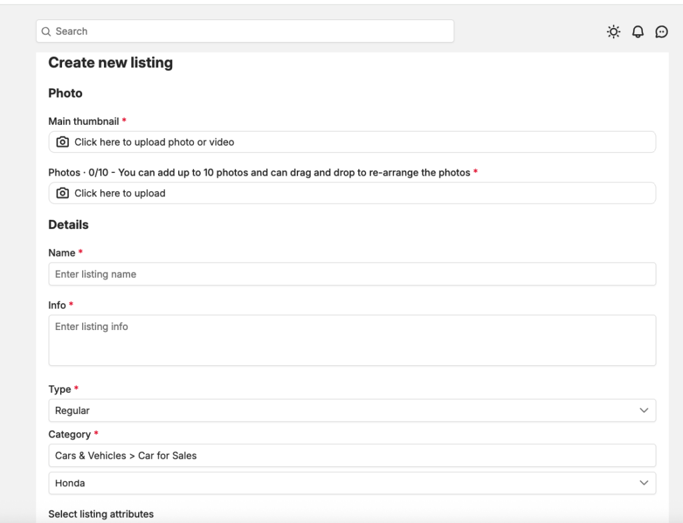The height and width of the screenshot is (523, 683).
Task: Click the chevron arrow on Type dropdown
Action: tap(643, 411)
